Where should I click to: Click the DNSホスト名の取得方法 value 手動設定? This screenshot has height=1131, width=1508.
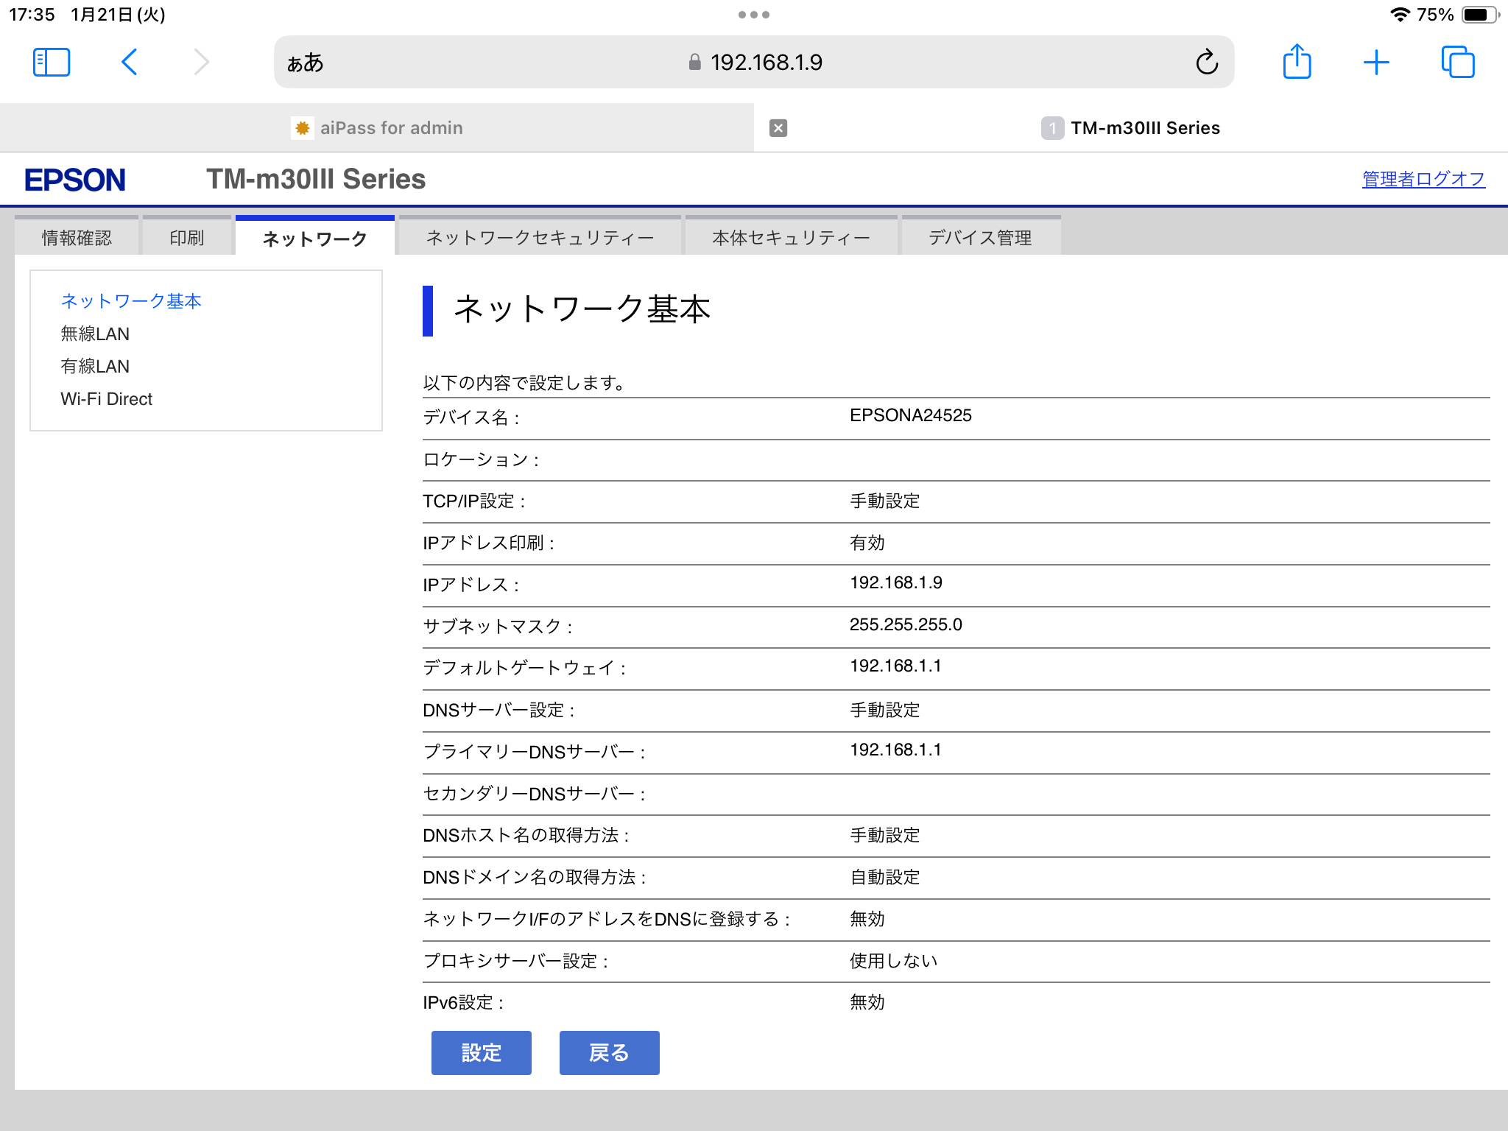tap(885, 835)
